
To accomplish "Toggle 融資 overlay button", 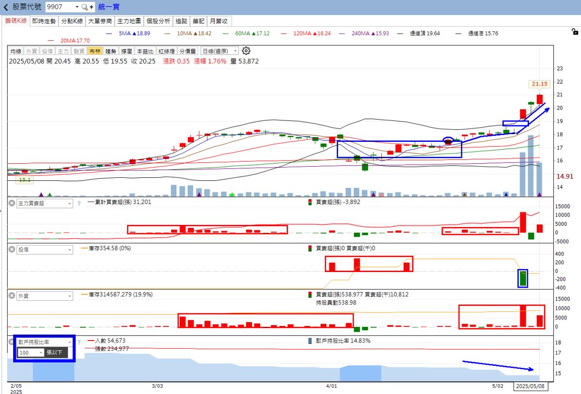I will coord(79,51).
